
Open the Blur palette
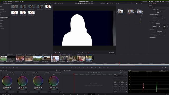click(96, 68)
